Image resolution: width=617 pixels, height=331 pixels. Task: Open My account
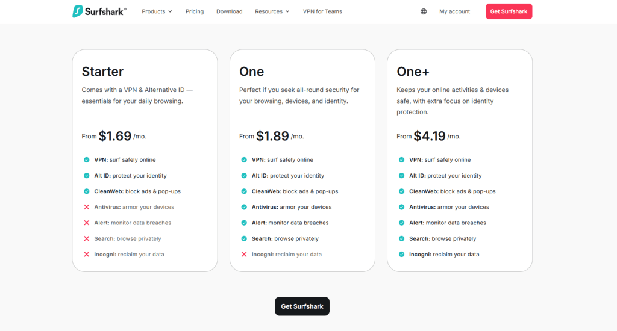click(x=454, y=11)
